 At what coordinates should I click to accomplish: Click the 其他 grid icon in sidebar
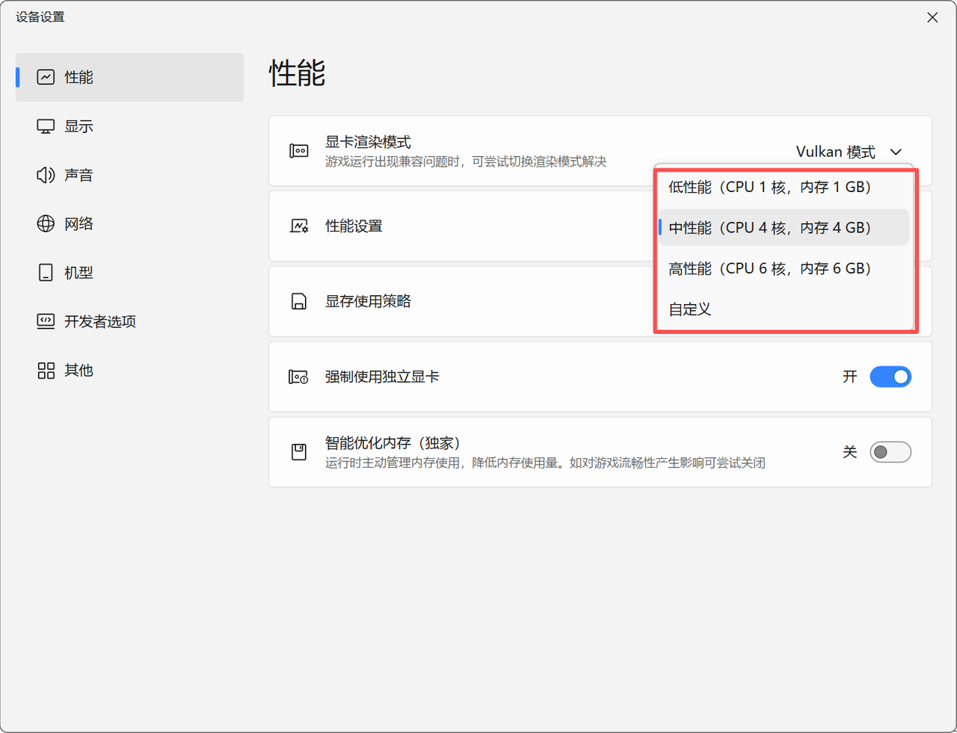(x=46, y=371)
